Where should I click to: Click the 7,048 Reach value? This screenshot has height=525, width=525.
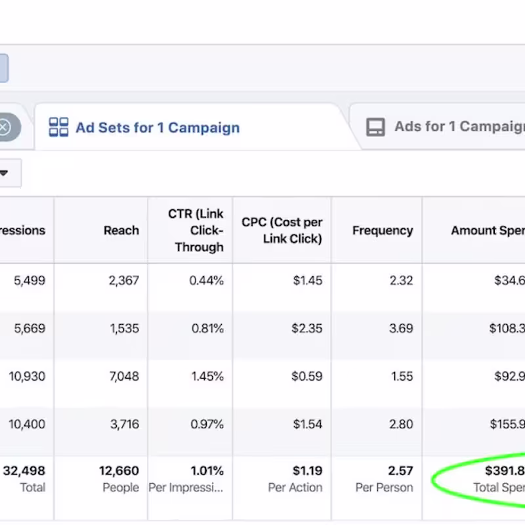click(123, 377)
